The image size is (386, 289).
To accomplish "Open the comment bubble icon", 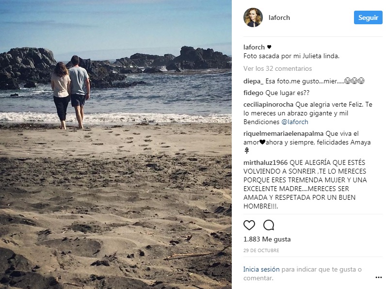I will point(269,225).
